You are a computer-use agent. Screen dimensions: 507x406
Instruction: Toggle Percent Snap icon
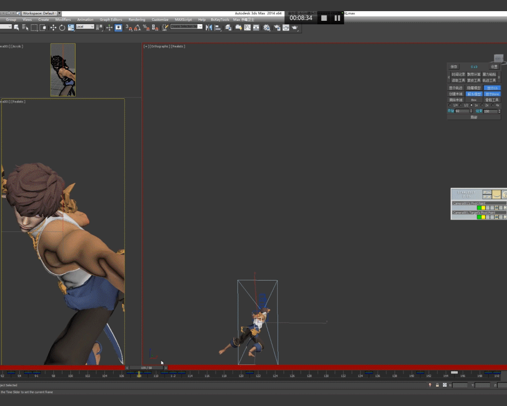tap(146, 27)
